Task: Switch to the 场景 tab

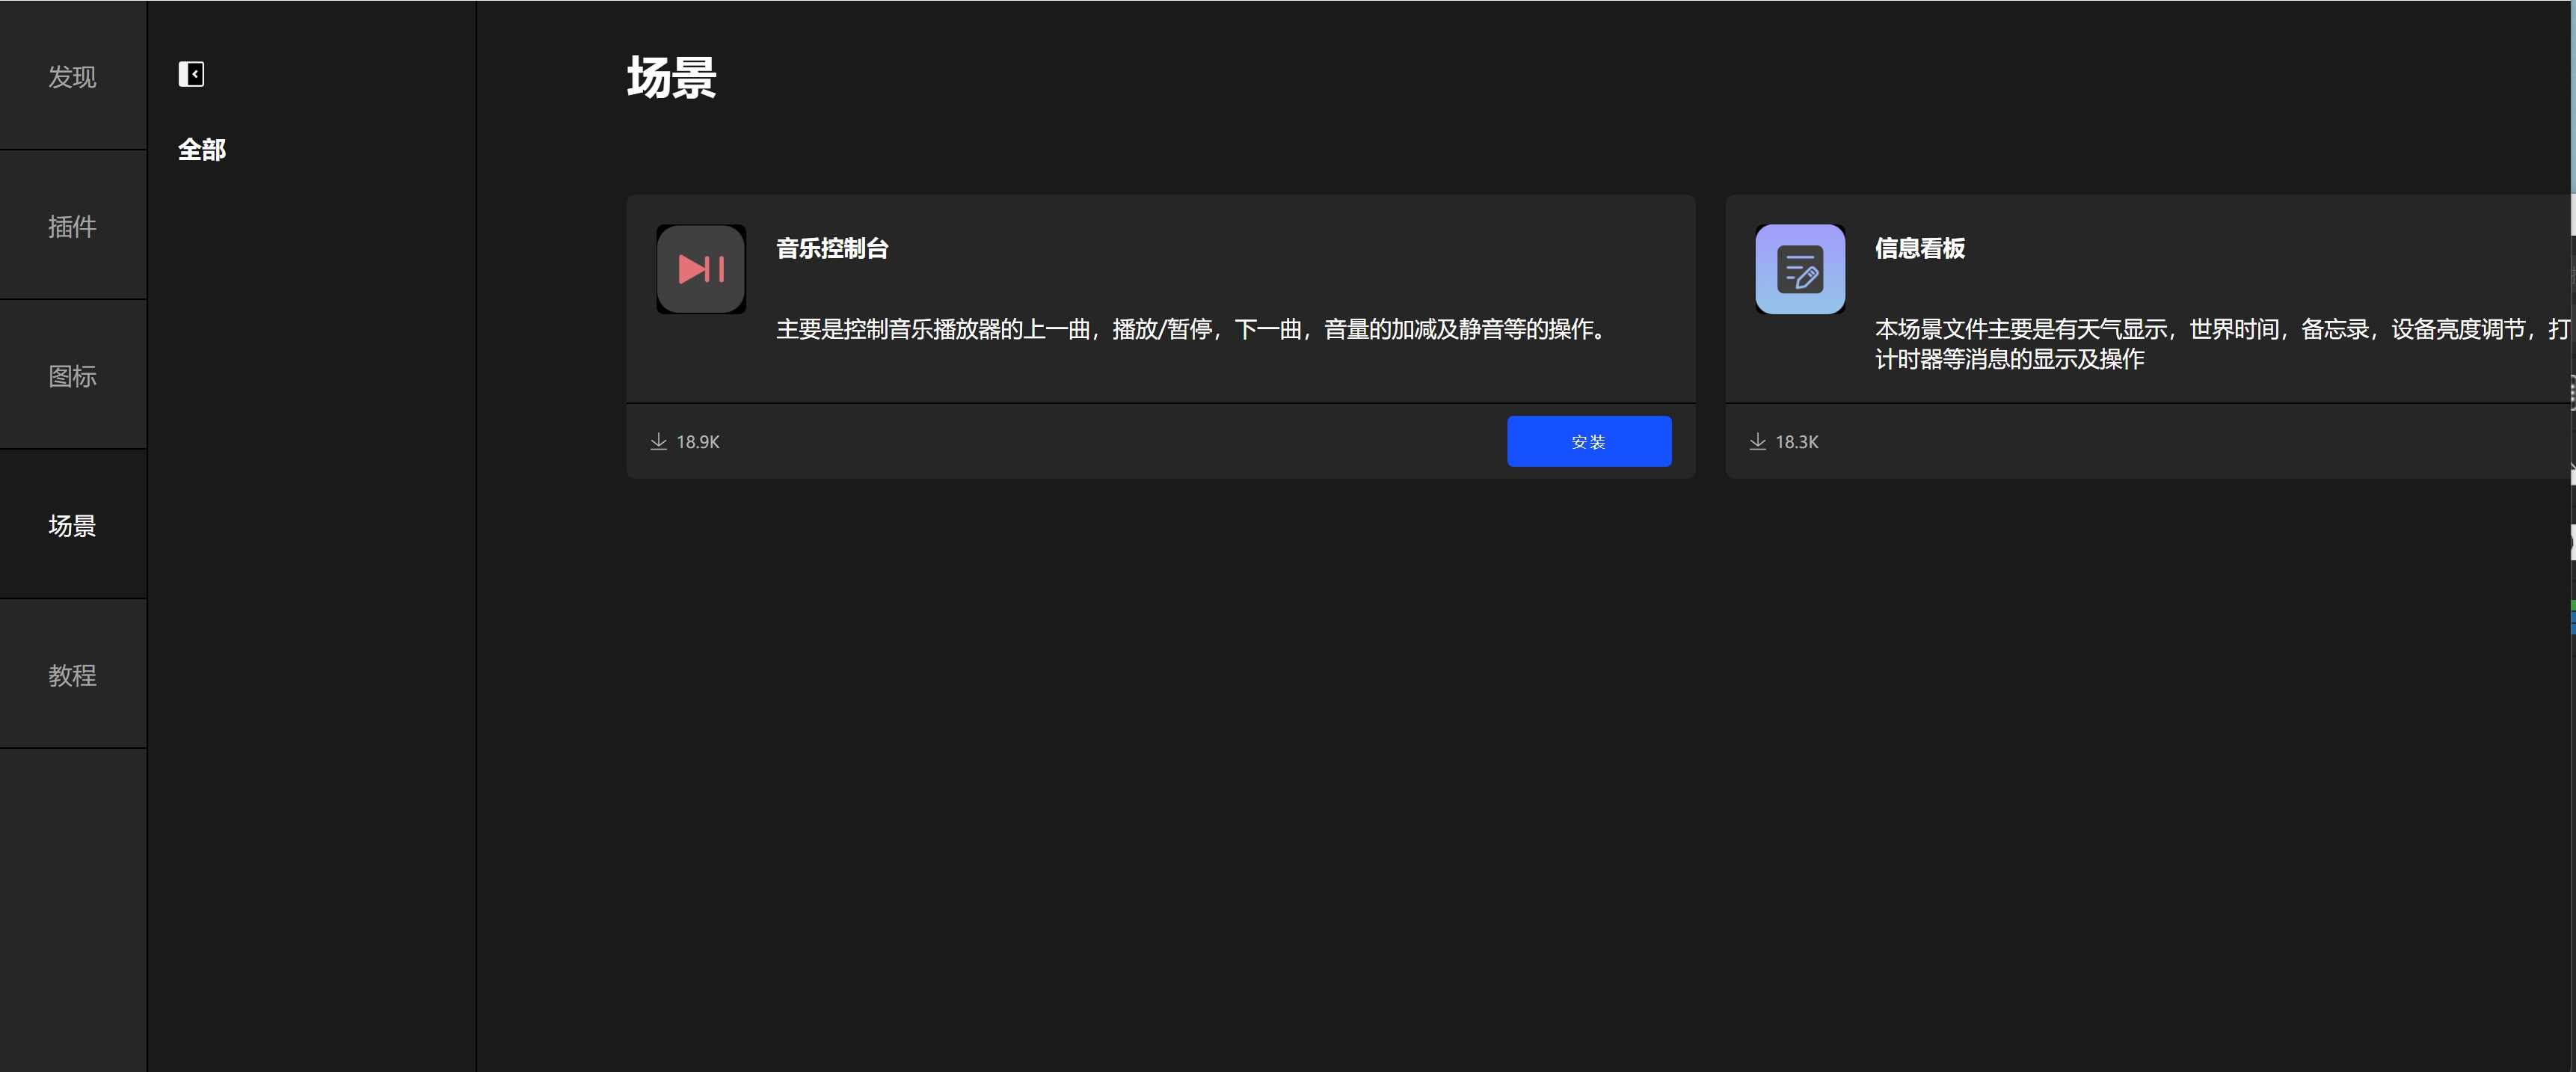Action: [72, 525]
